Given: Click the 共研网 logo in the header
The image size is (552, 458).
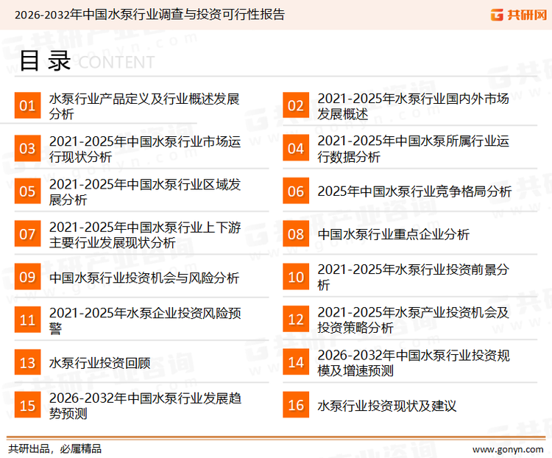Looking at the screenshot, I should point(519,15).
